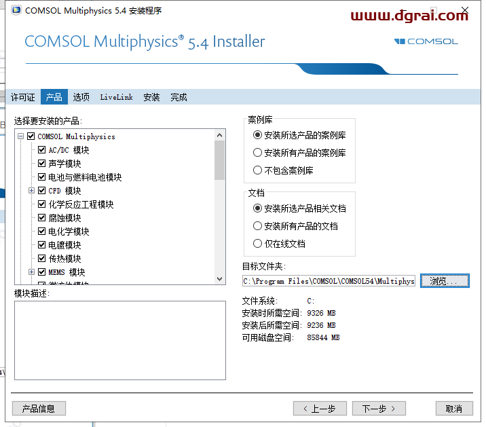Click the 85844 MB available disk value
The image size is (486, 427).
[x=323, y=337]
